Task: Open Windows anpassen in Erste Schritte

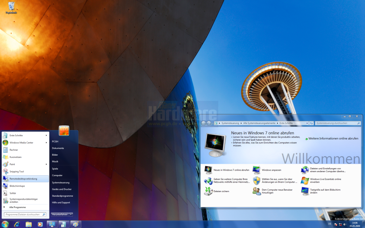Action: [267, 170]
